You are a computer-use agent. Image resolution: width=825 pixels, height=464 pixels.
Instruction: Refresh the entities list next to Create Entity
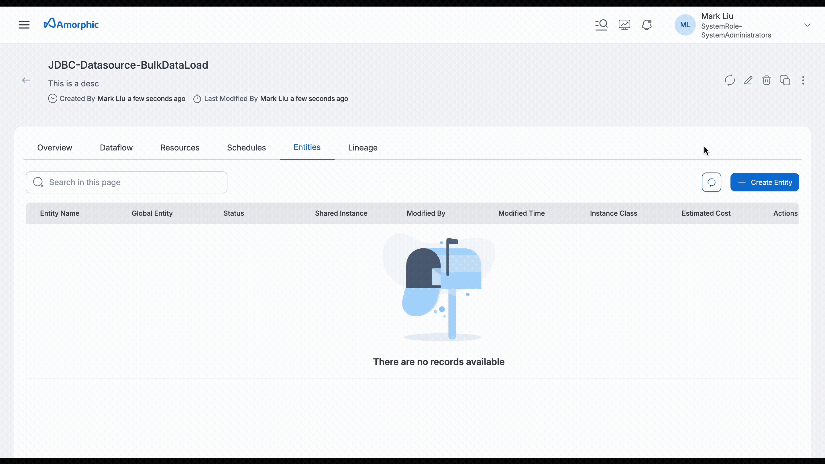coord(711,182)
